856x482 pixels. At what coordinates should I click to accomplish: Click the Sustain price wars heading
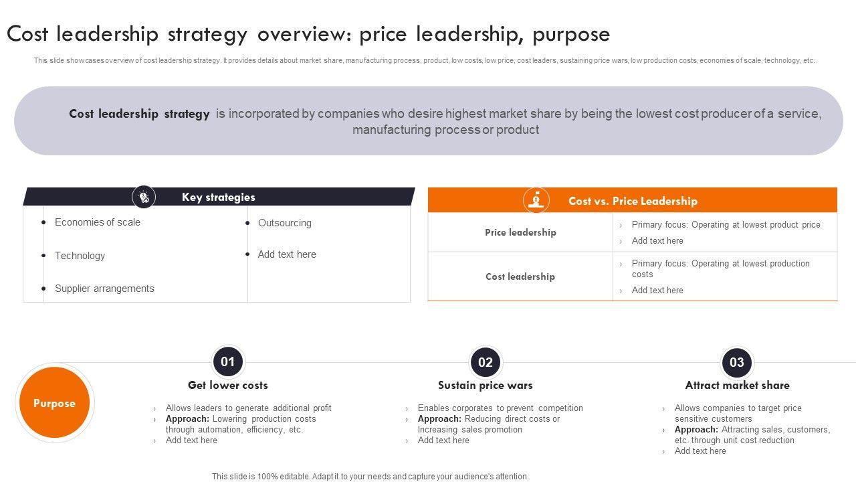(486, 385)
